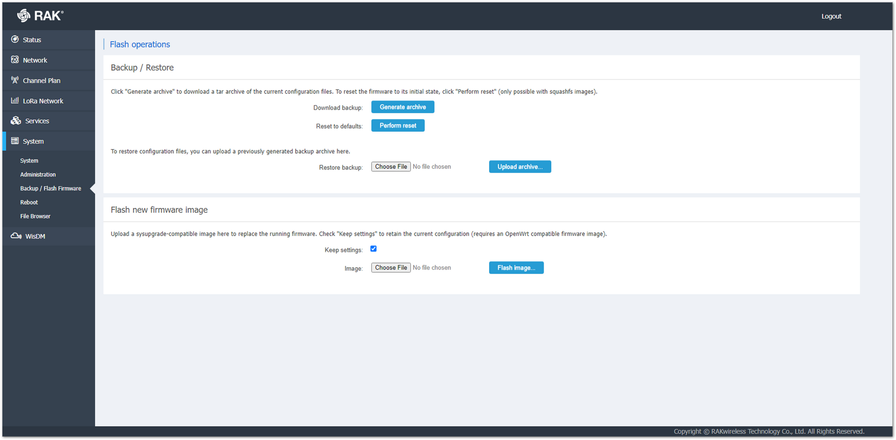Choose a file for Restore backup
The width and height of the screenshot is (896, 440).
391,167
